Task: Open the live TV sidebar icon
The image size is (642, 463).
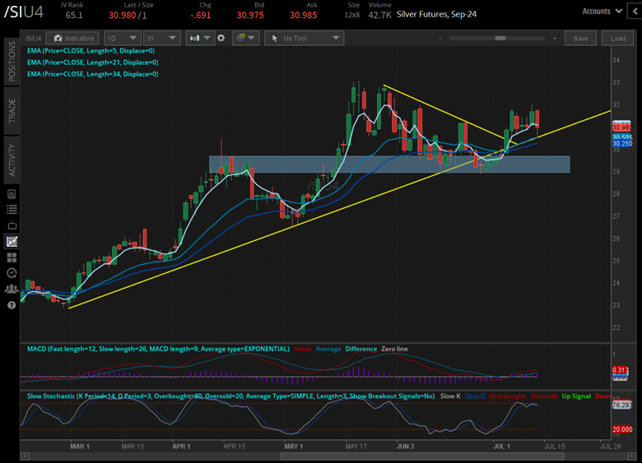Action: point(12,225)
